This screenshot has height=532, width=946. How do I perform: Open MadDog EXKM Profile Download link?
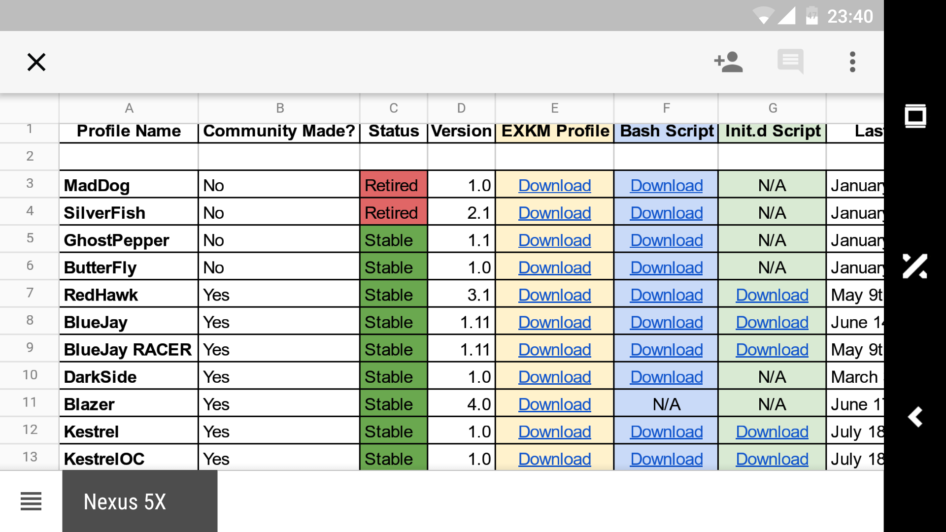pos(554,186)
